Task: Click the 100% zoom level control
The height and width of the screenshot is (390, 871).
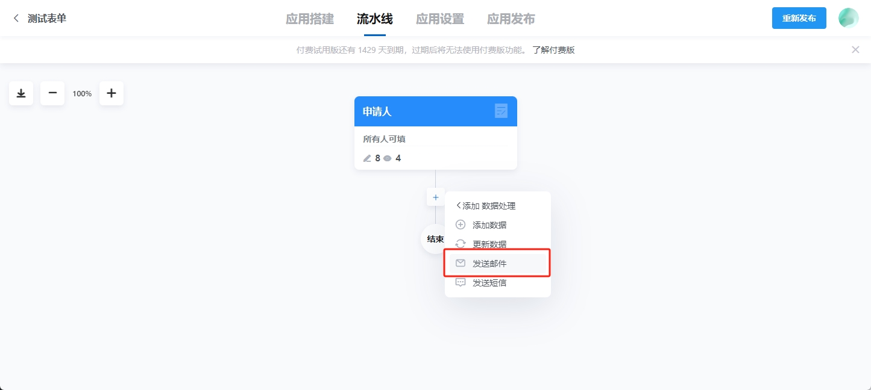Action: tap(81, 93)
